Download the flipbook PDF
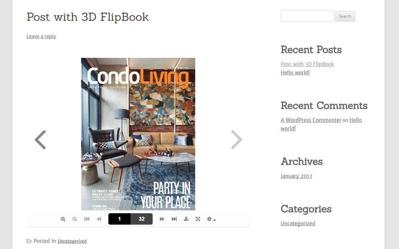The height and width of the screenshot is (249, 399). (186, 219)
